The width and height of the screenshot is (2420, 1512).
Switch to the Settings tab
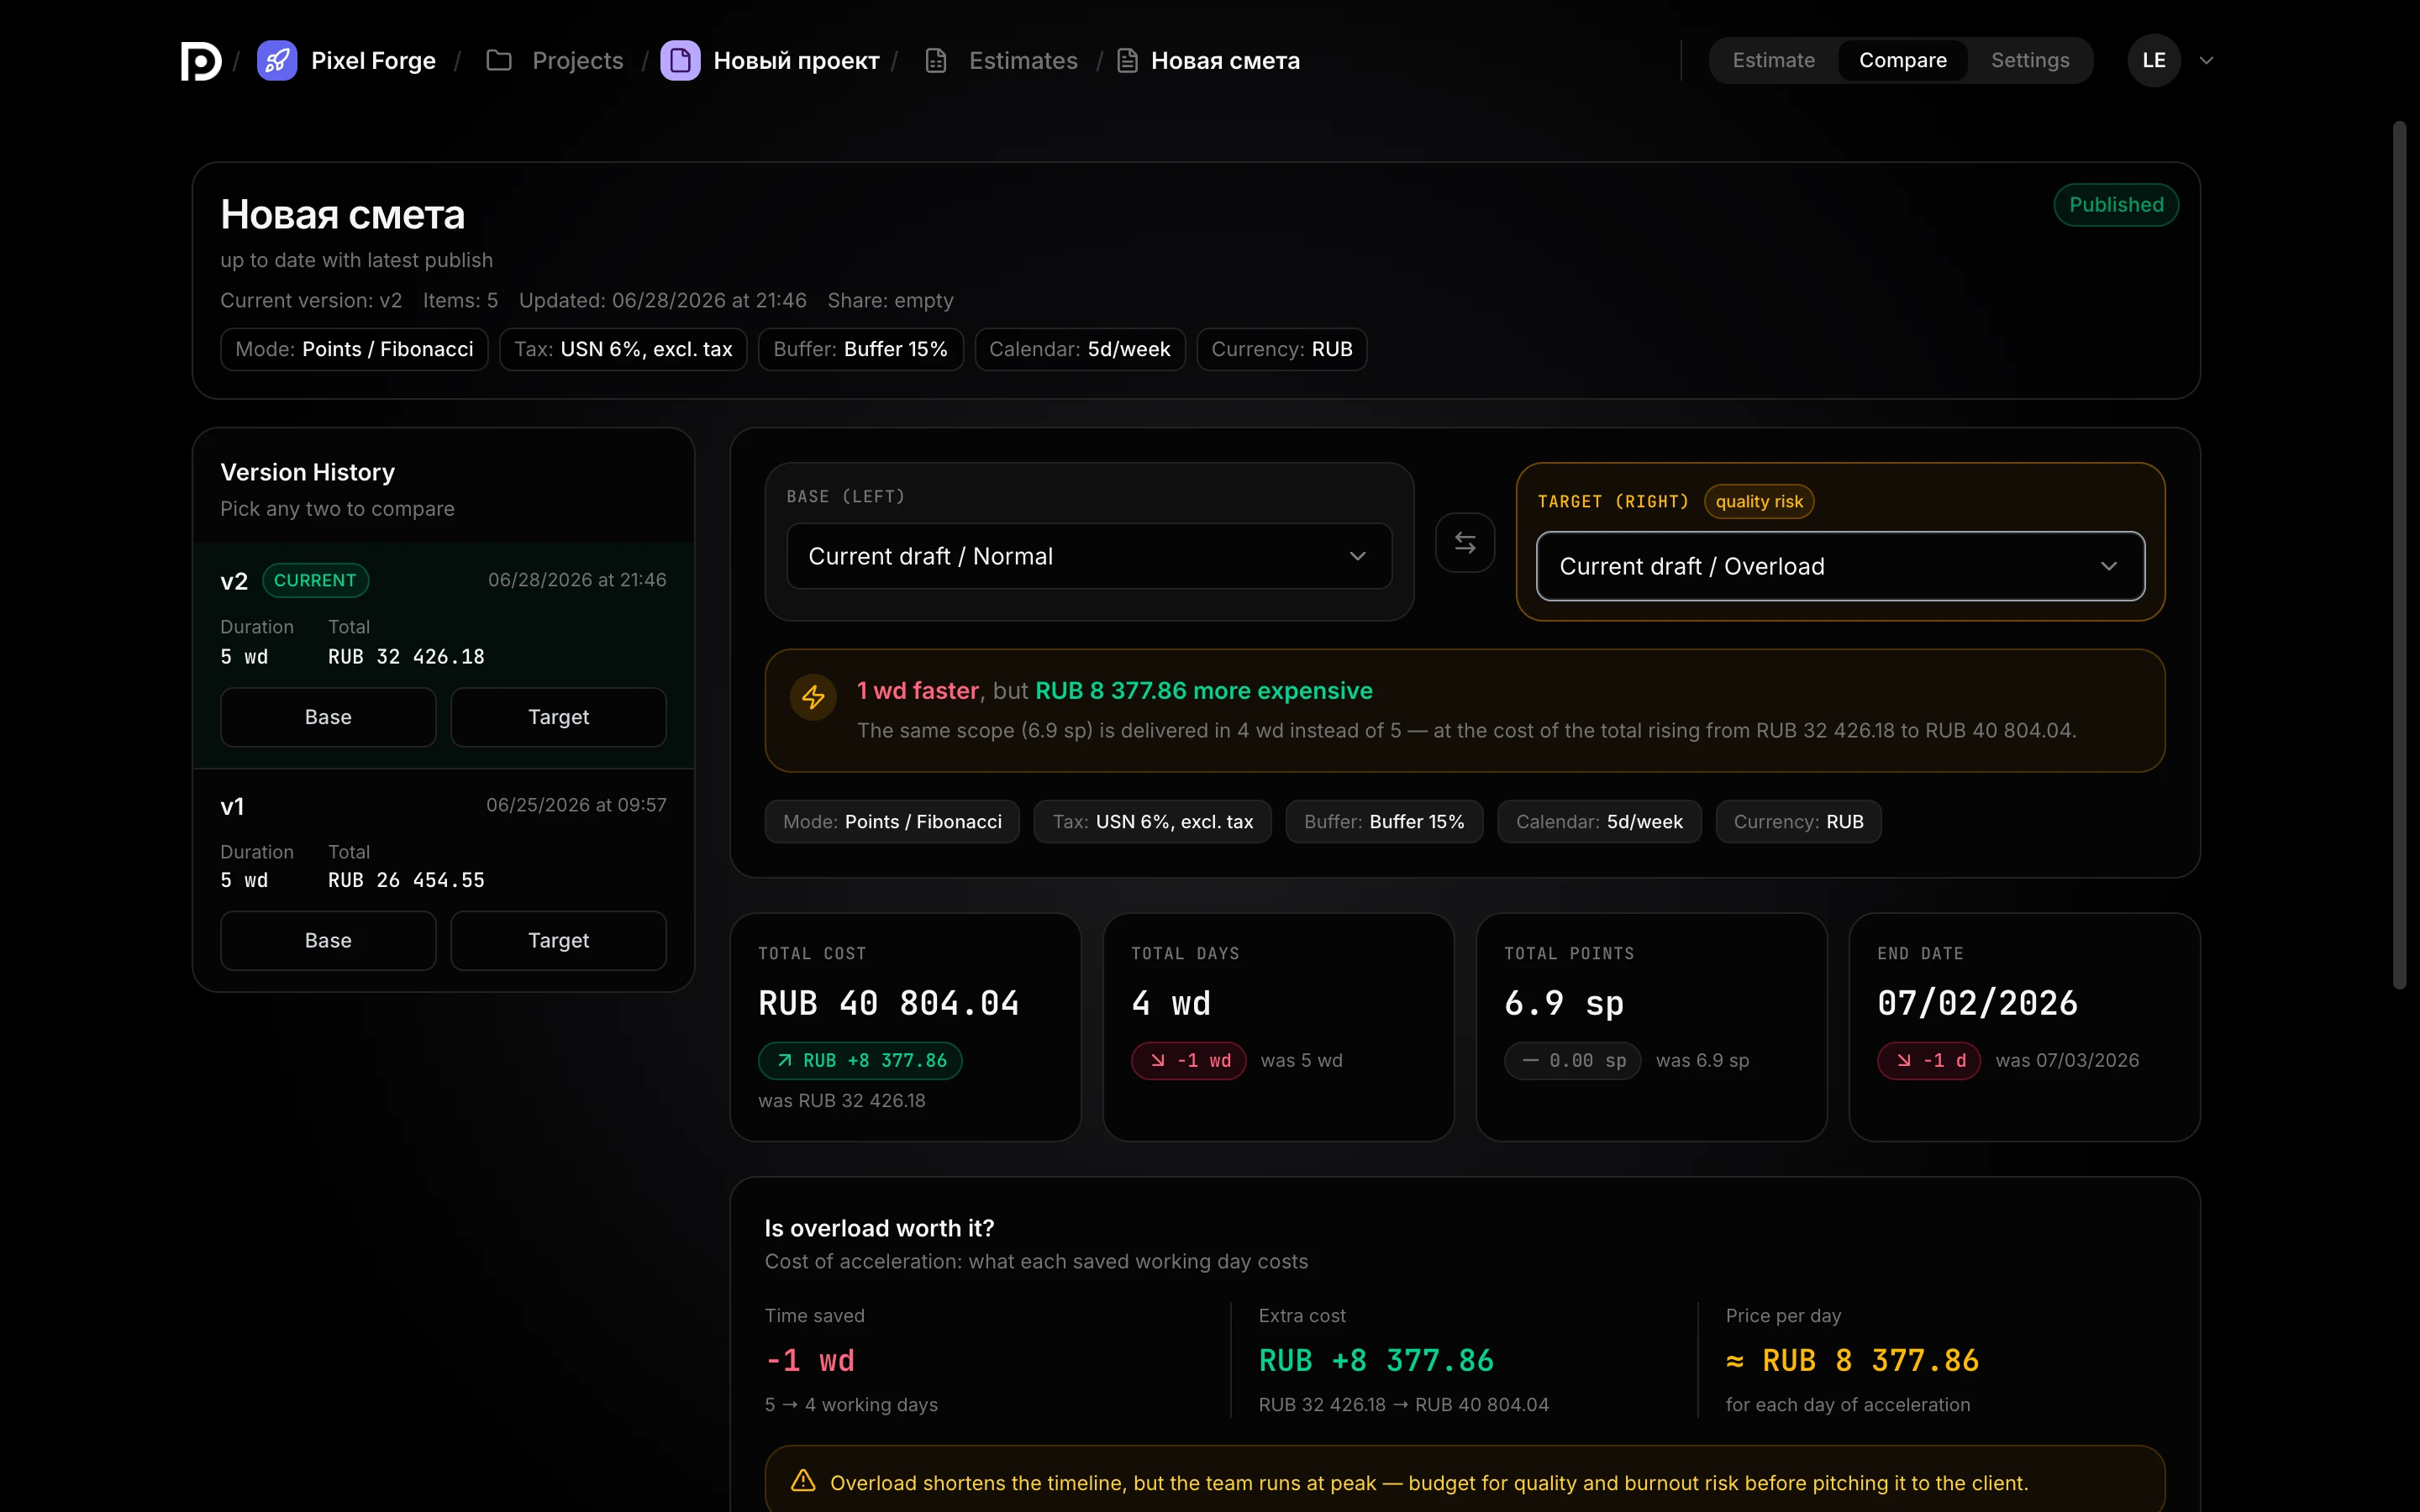(2030, 61)
